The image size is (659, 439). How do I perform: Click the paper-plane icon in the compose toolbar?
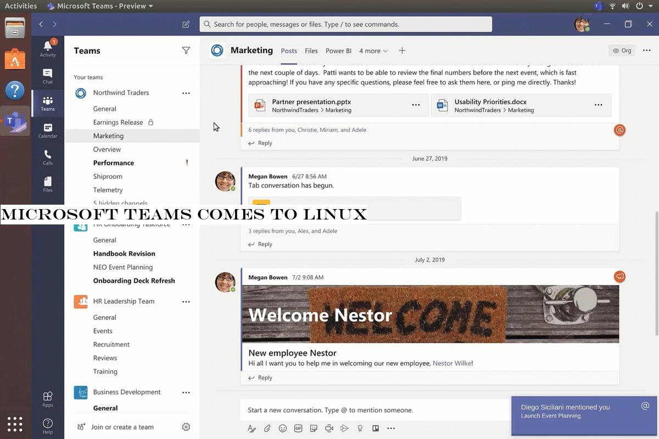(x=344, y=429)
